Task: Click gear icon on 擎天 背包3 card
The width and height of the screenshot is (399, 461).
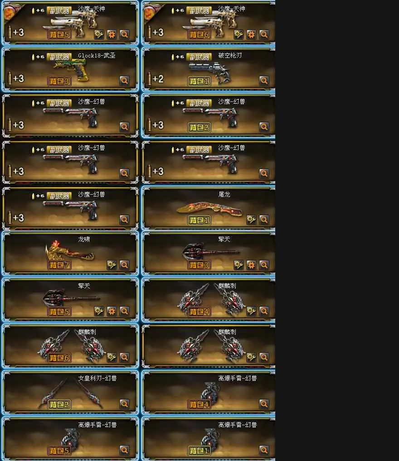Action: tap(251, 265)
